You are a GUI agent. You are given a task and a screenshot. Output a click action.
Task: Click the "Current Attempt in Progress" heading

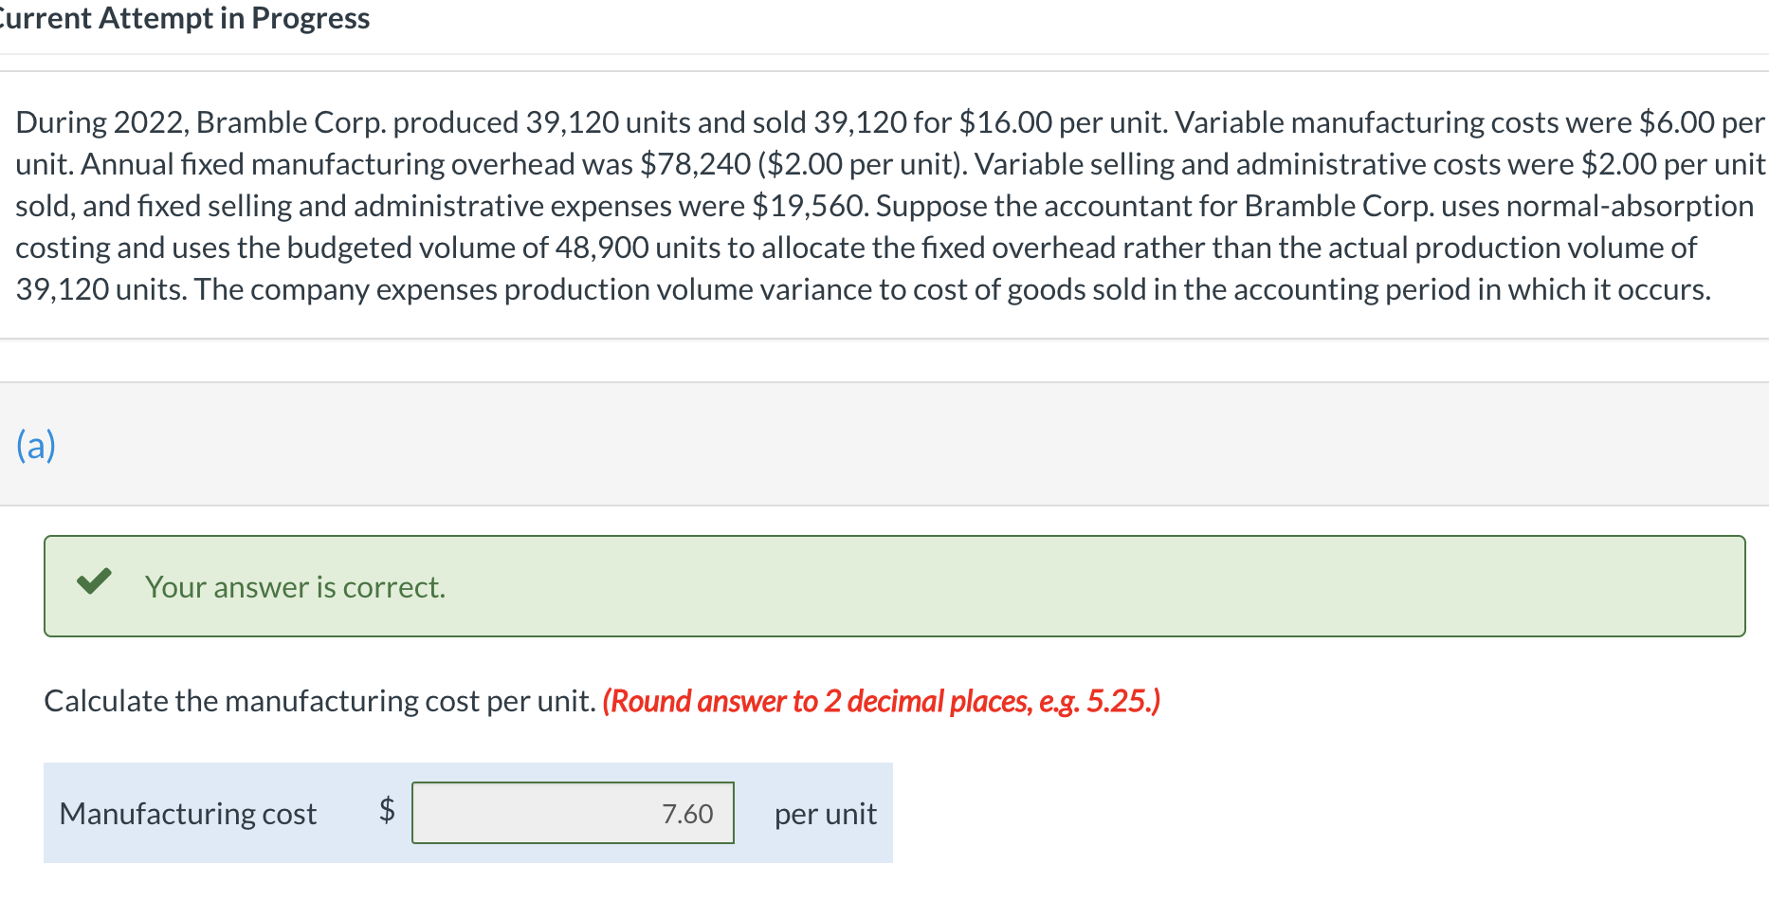tap(186, 18)
